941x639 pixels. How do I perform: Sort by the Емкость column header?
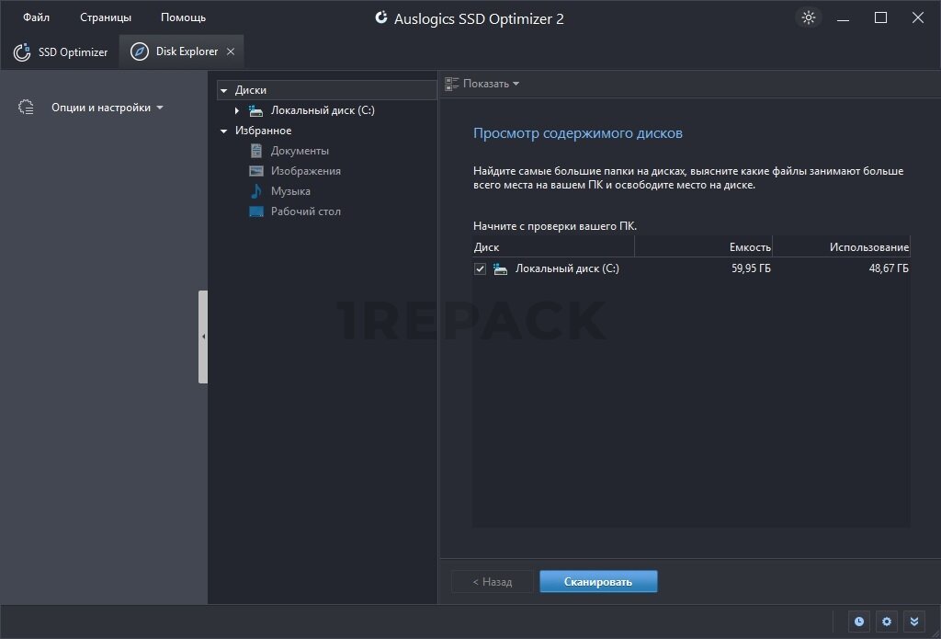click(x=703, y=246)
